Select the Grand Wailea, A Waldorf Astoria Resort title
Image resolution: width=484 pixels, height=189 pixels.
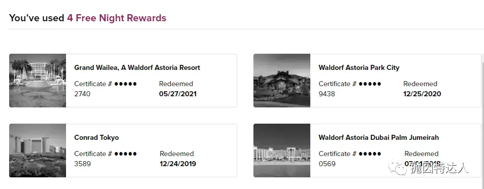pyautogui.click(x=137, y=67)
